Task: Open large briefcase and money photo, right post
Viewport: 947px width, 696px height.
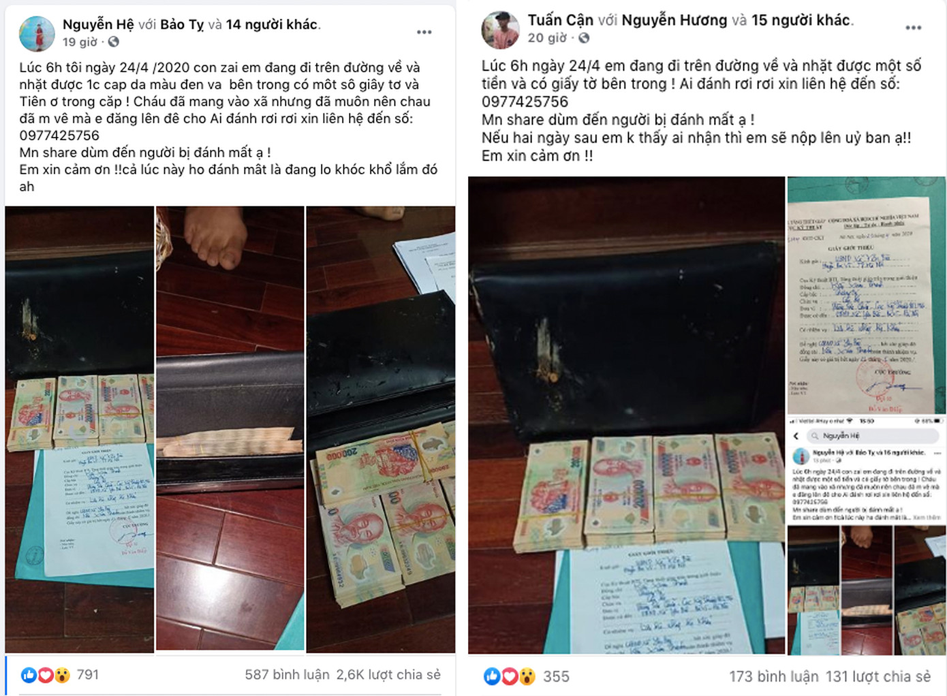Action: click(x=626, y=415)
